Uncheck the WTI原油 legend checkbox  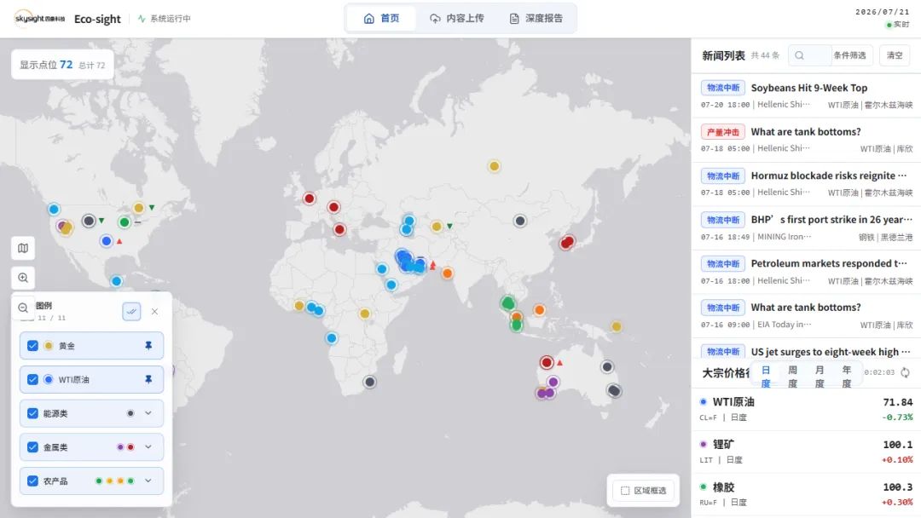click(x=33, y=379)
